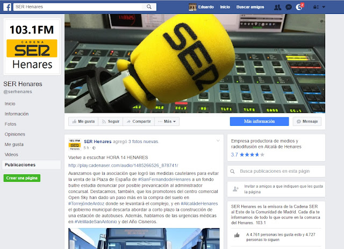Select Fotos in the page sidebar
Screen dimensions: 344x249
pos(10,124)
